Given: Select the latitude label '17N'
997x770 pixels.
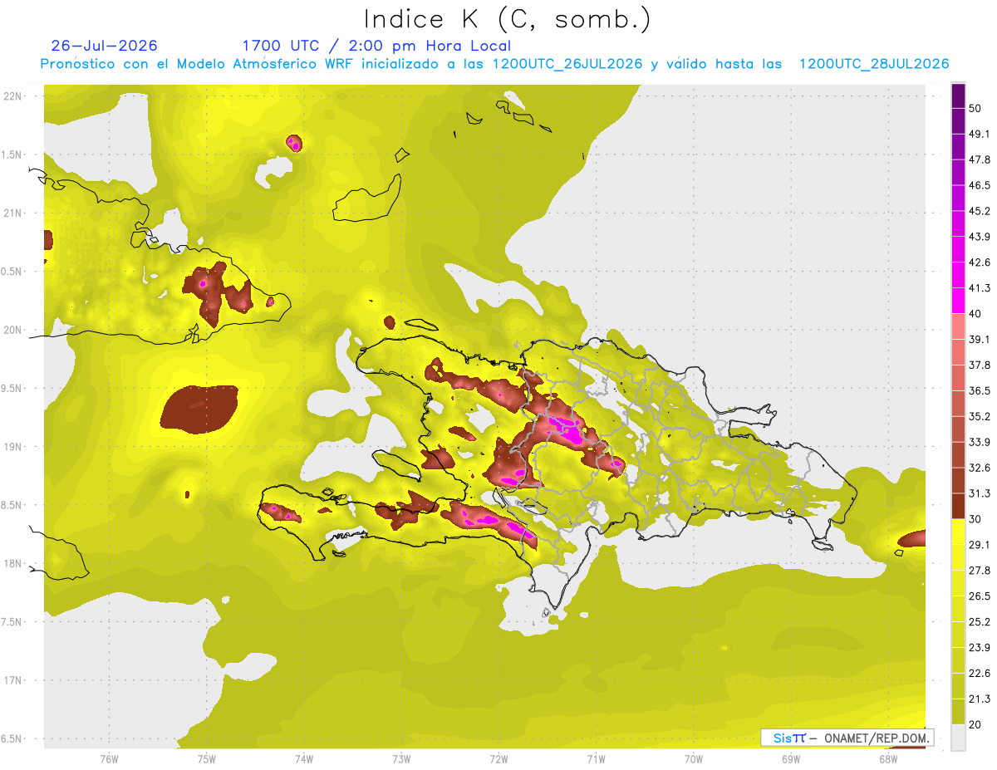Looking at the screenshot, I should point(14,681).
